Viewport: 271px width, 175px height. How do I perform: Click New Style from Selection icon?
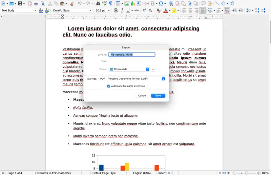(x=47, y=11)
